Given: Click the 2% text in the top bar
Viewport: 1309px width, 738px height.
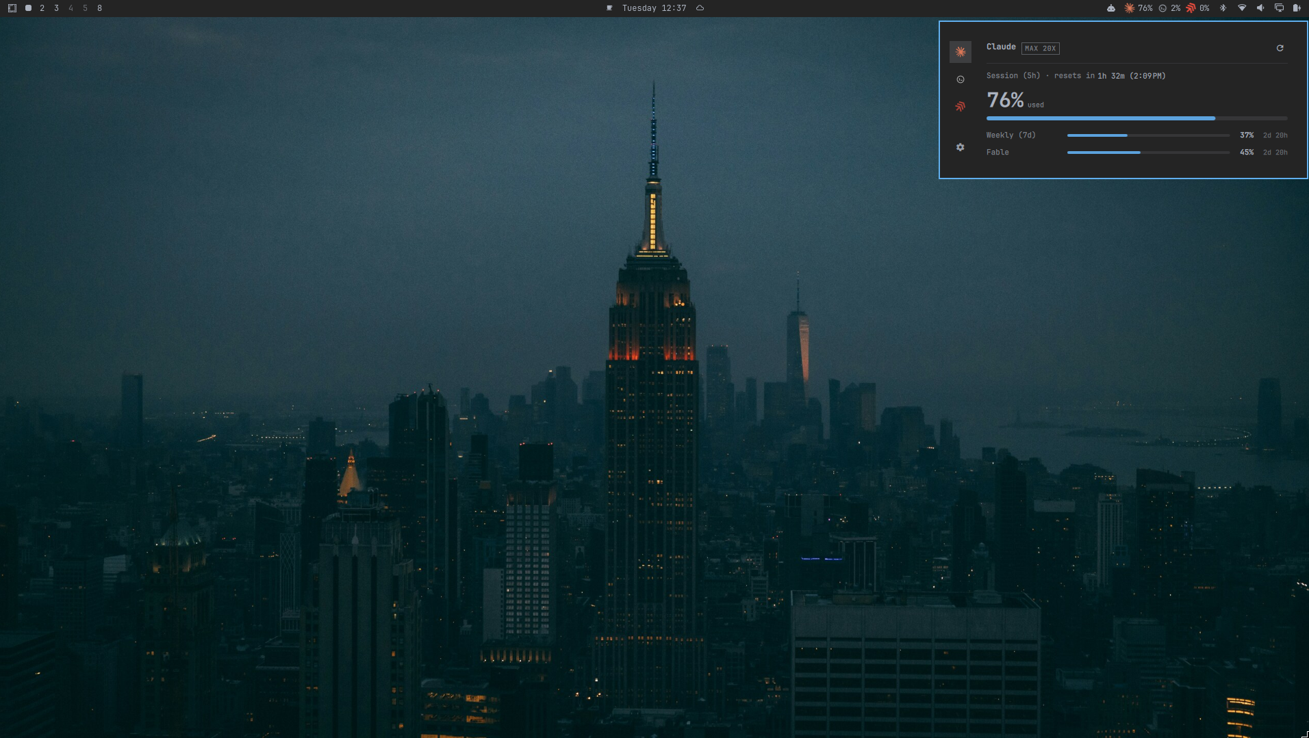Looking at the screenshot, I should [1175, 8].
